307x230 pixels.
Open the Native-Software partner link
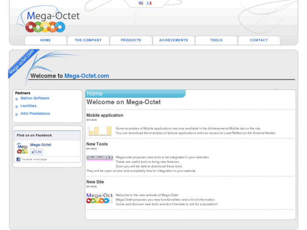[x=35, y=98]
